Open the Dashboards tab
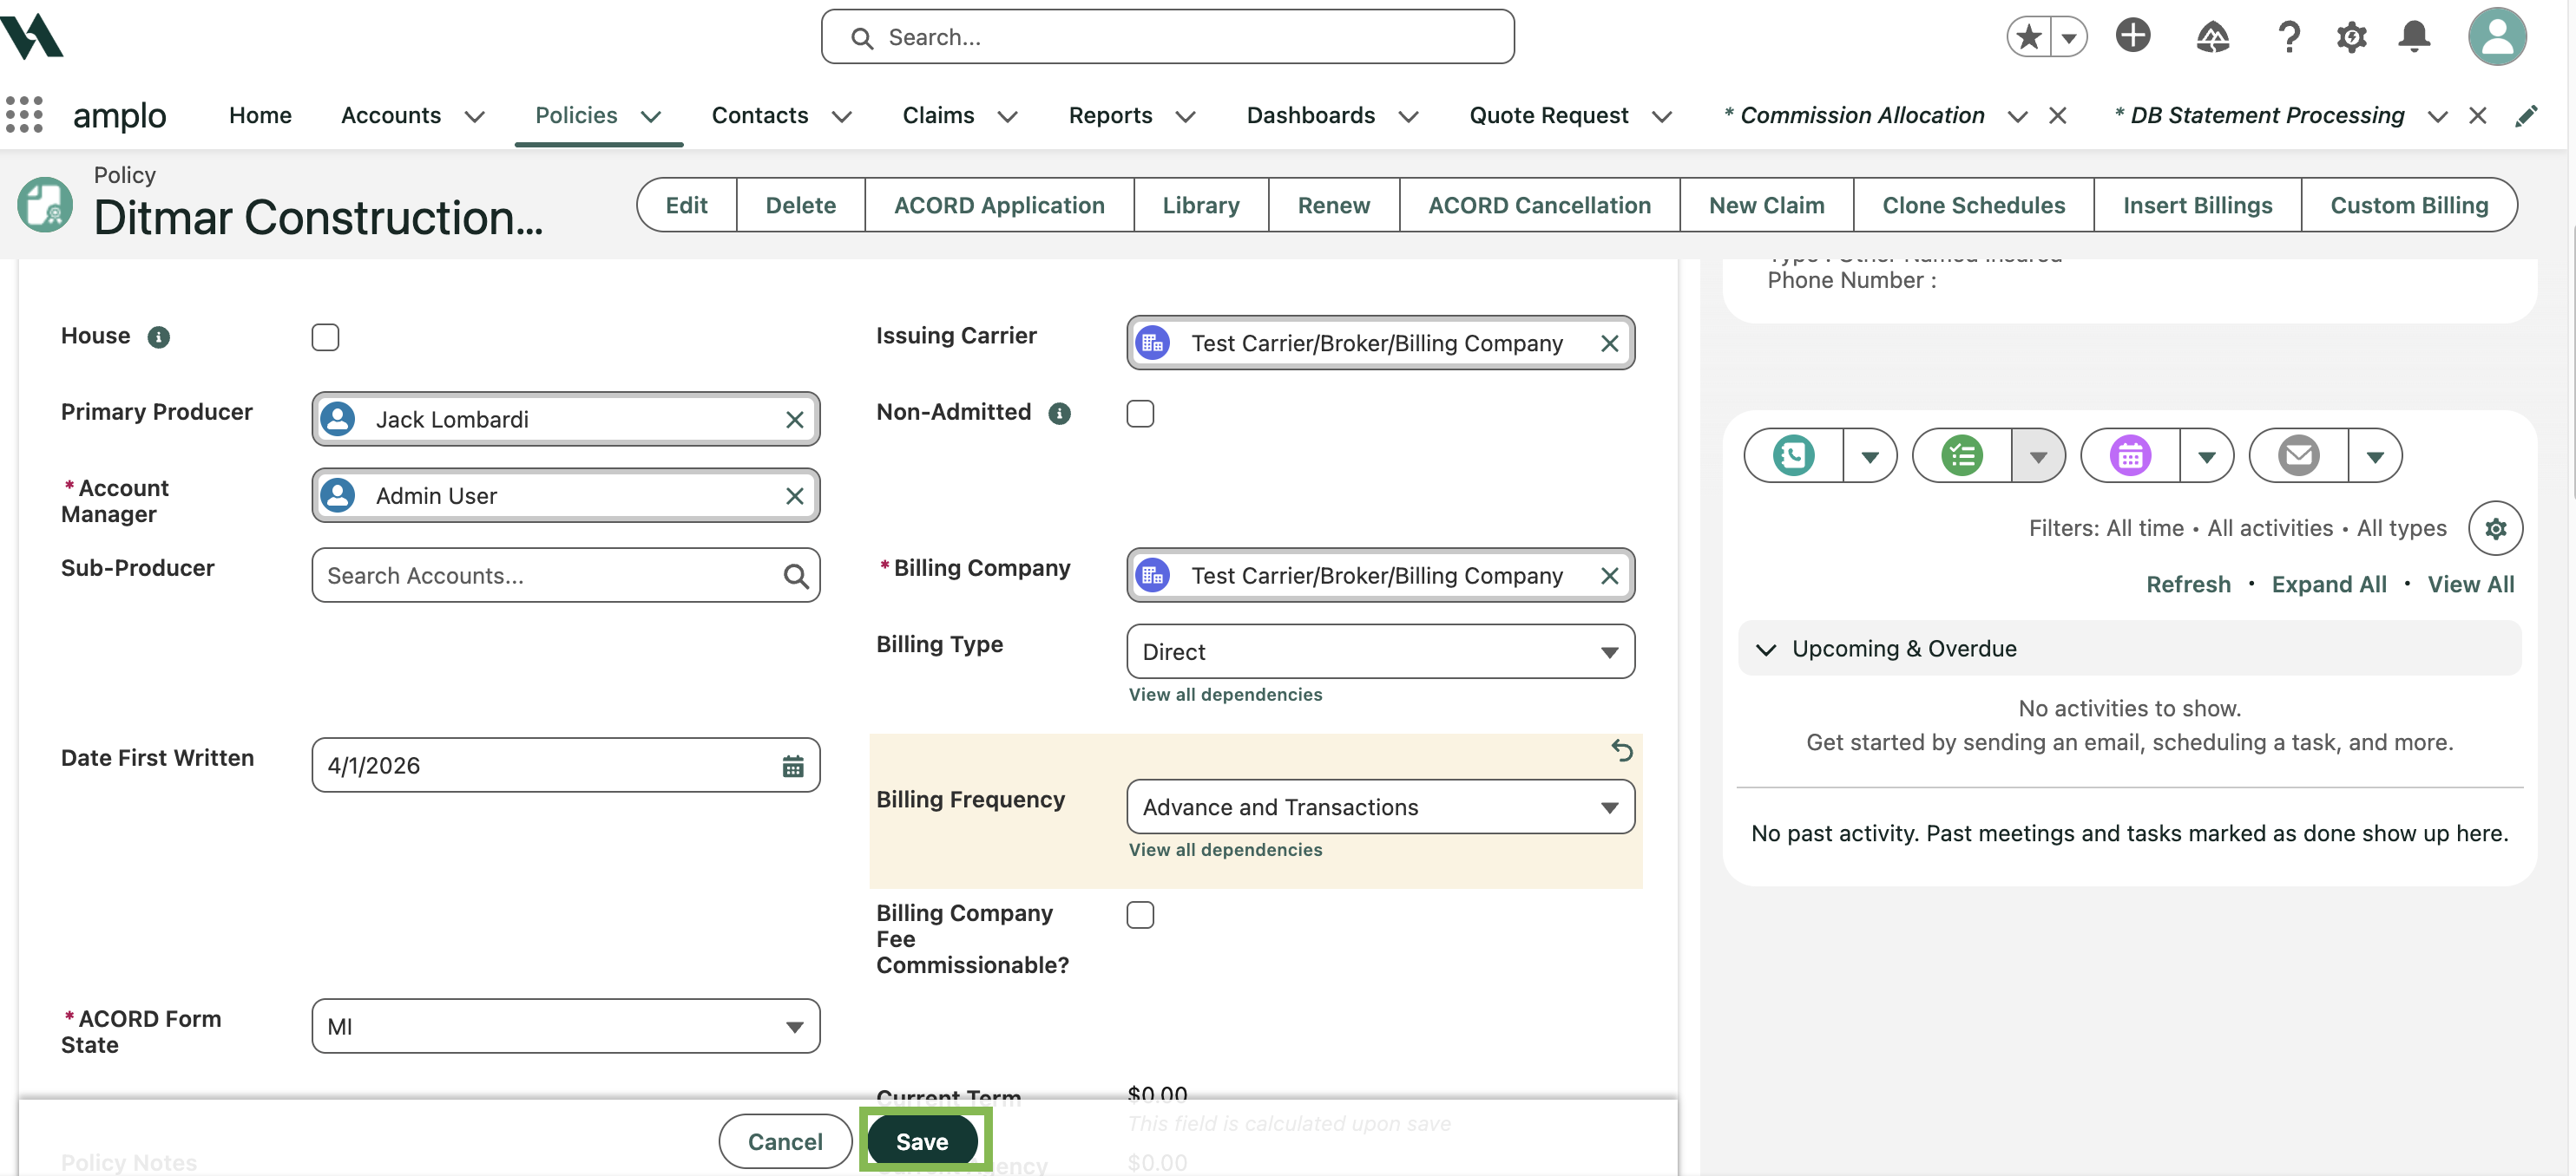Image resolution: width=2576 pixels, height=1176 pixels. (1310, 116)
